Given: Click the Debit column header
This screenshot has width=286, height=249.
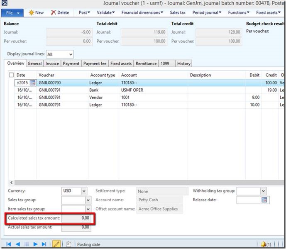Looking at the screenshot, I should [254, 75].
